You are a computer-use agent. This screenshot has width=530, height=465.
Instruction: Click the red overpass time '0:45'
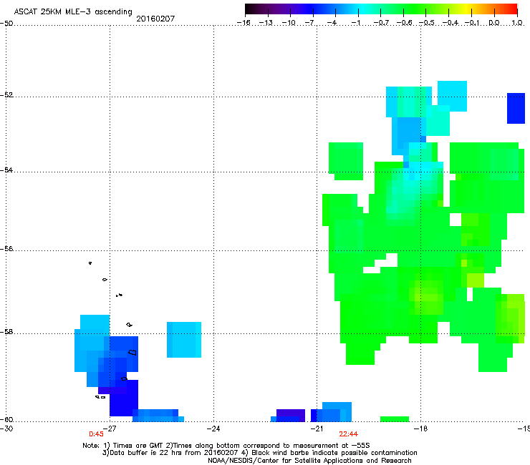[96, 434]
